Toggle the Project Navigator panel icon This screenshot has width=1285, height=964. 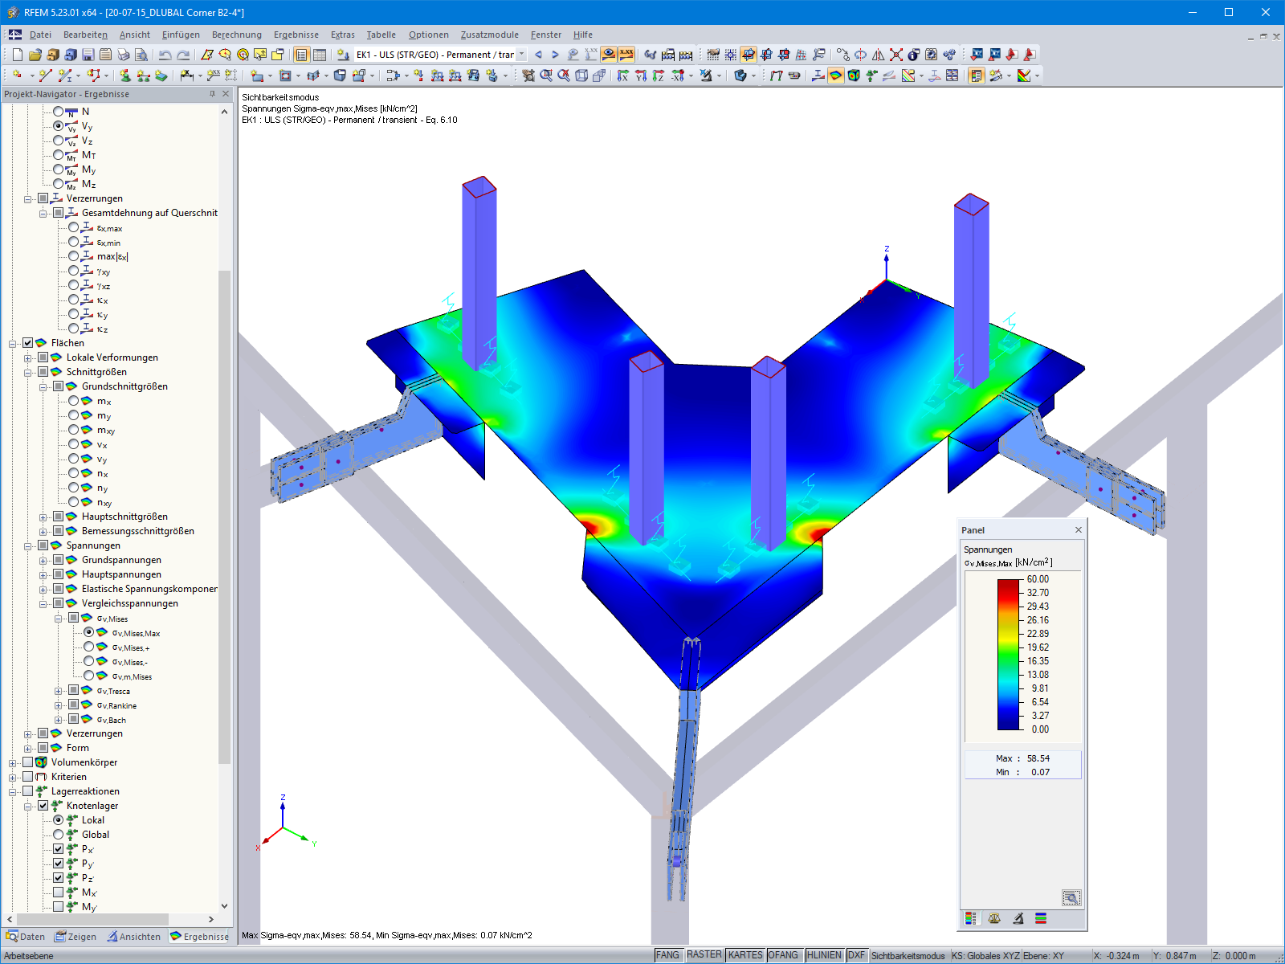click(302, 55)
